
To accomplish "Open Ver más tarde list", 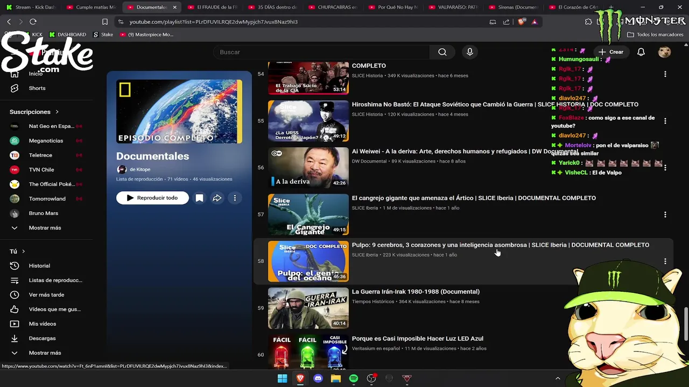I will click(46, 295).
